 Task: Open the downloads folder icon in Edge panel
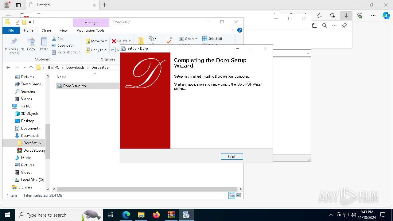tap(315, 25)
